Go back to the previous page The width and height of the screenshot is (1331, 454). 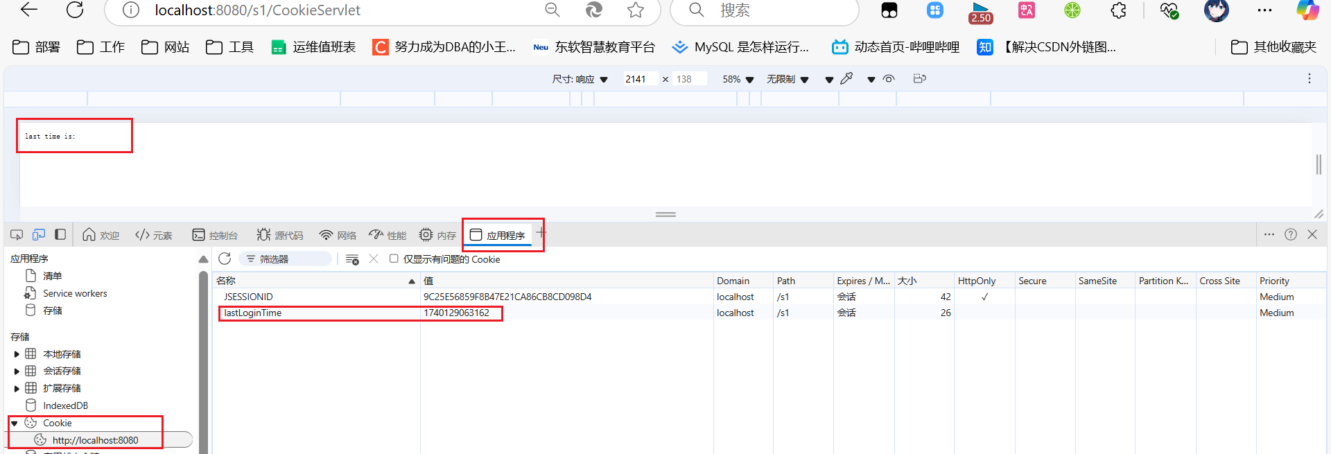[29, 10]
